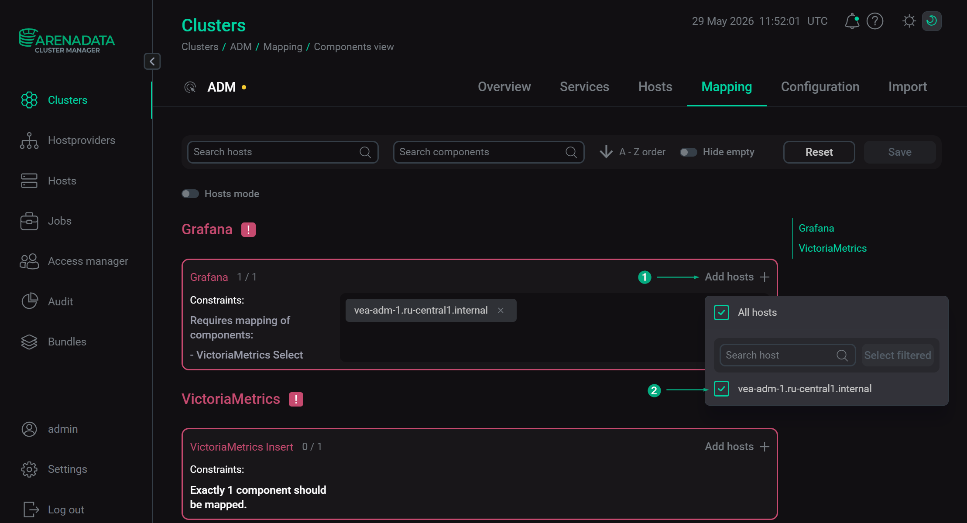
Task: Open the help question mark icon
Action: 875,21
